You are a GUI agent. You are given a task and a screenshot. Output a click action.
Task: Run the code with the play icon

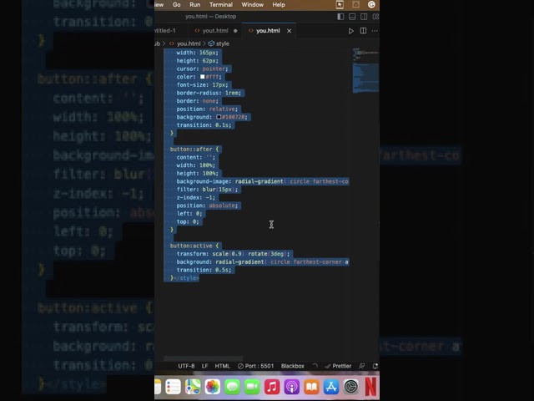(350, 31)
